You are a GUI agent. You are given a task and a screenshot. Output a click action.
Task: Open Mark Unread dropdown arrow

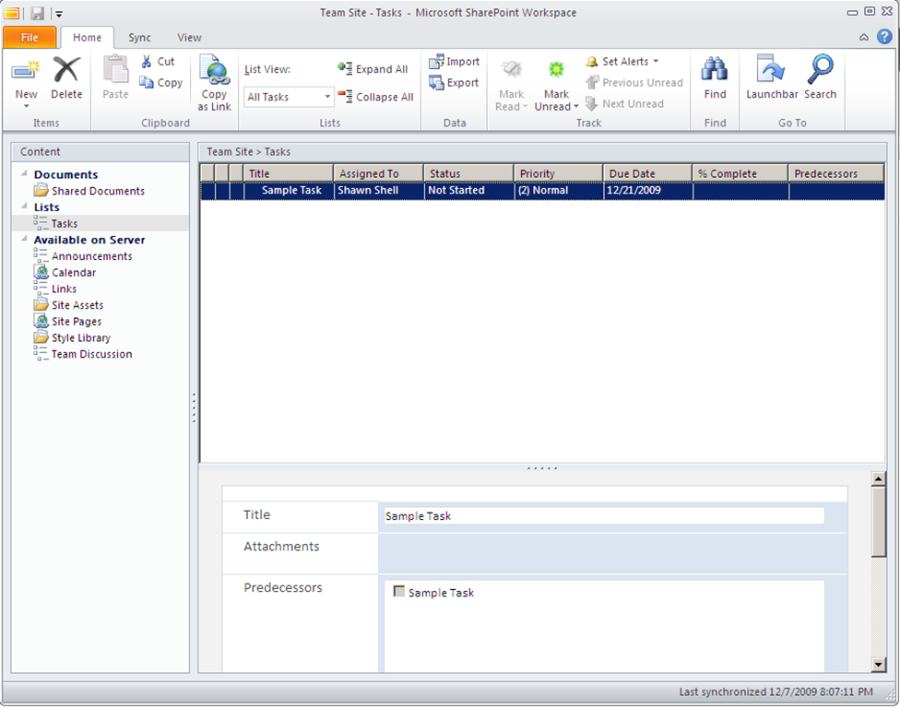(575, 107)
